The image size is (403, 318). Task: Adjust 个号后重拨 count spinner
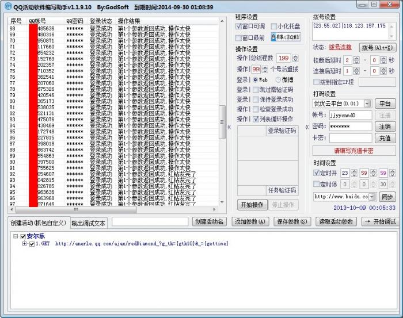265,70
